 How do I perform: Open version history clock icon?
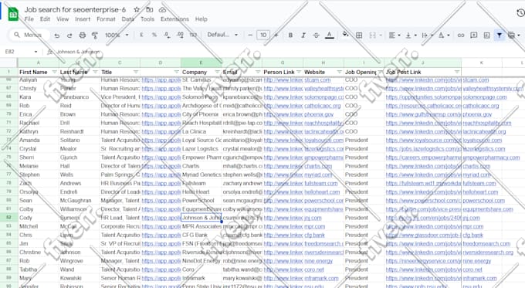(x=520, y=12)
